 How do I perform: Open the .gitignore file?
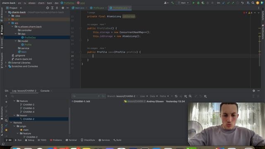tap(20, 55)
